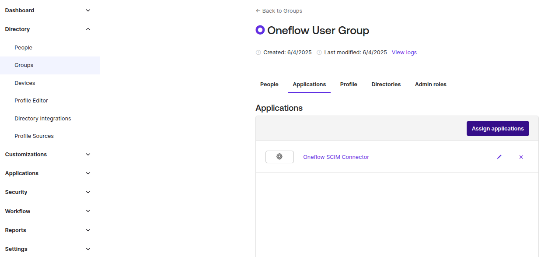Viewport: 541px width, 257px height.
Task: Expand the Workflow section chevron
Action: tap(88, 211)
